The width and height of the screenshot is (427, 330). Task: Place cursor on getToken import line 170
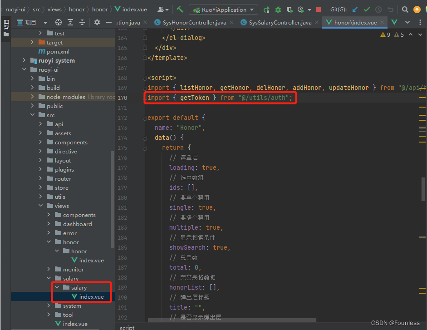[220, 98]
